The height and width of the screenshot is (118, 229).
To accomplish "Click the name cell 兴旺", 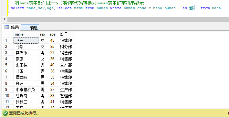I will click(26, 83).
